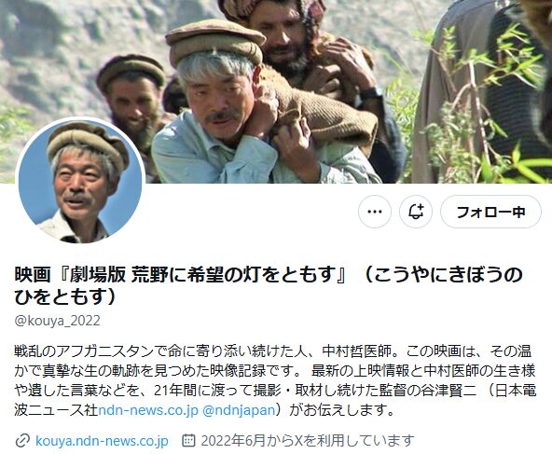Viewport: 552px width, 454px height.
Task: Turn on notifications with the bell icon
Action: [x=416, y=212]
